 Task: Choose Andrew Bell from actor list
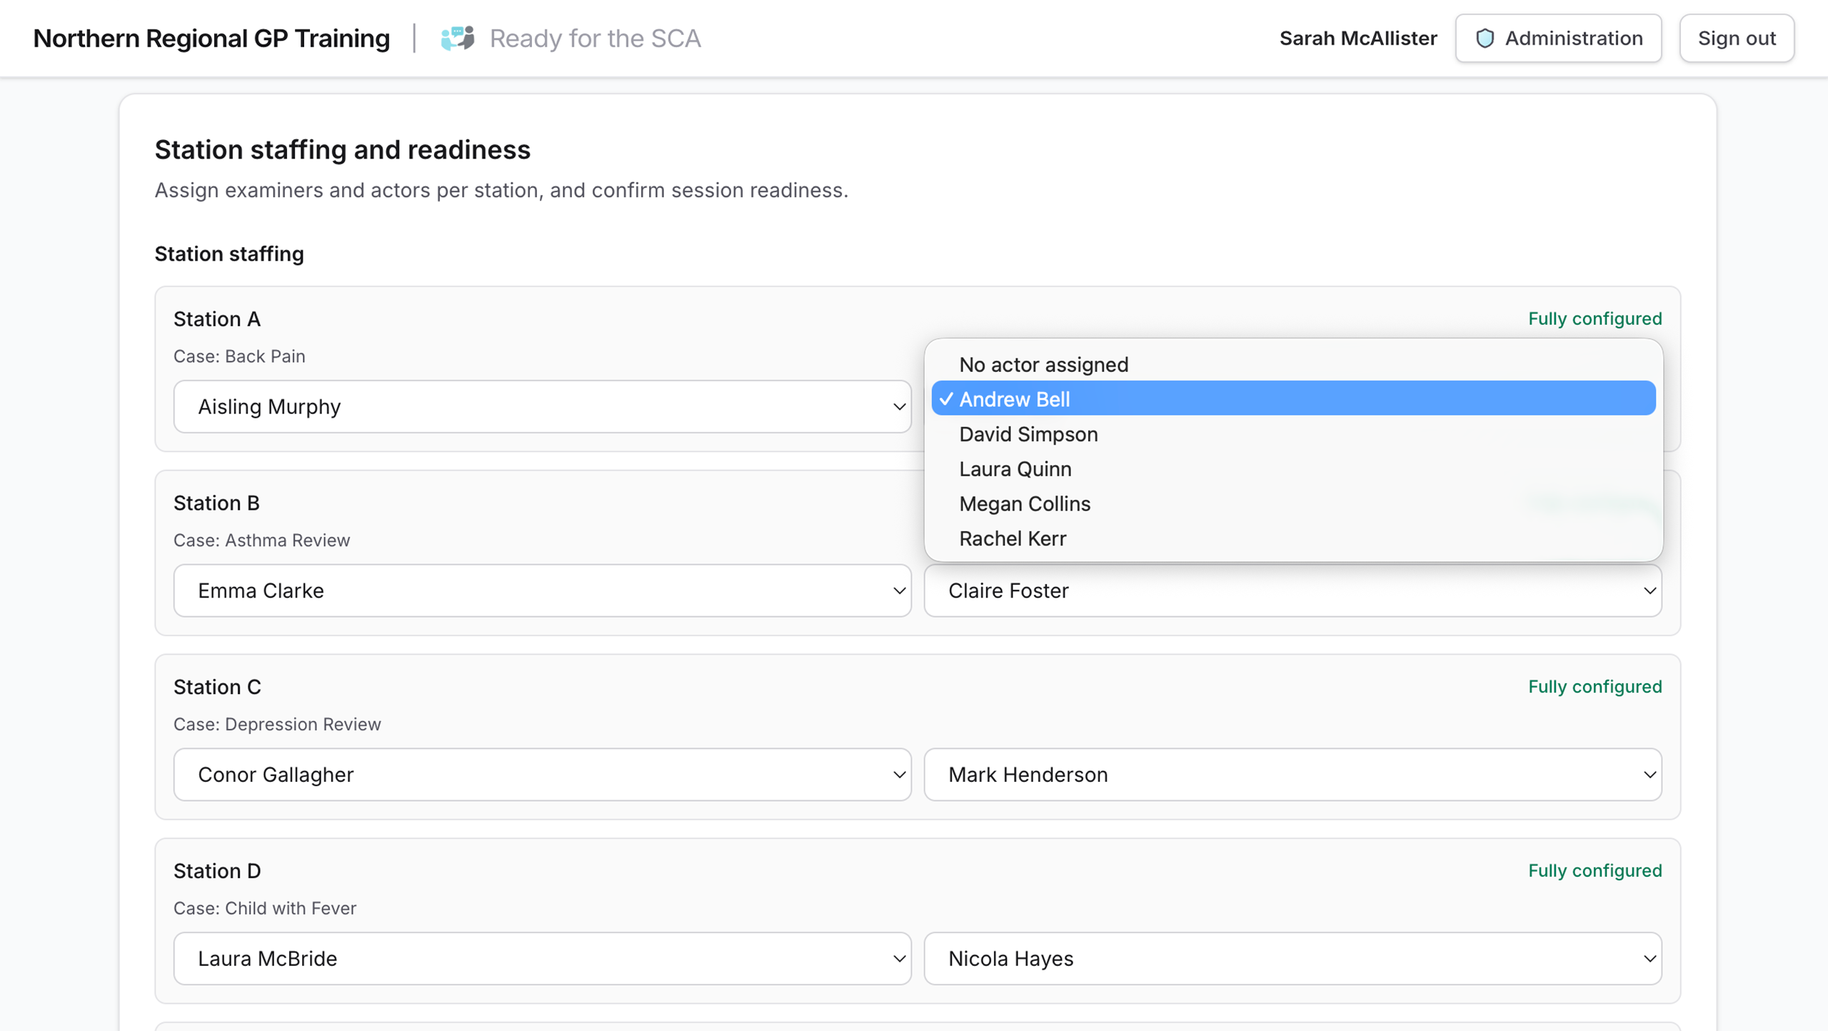[1014, 399]
